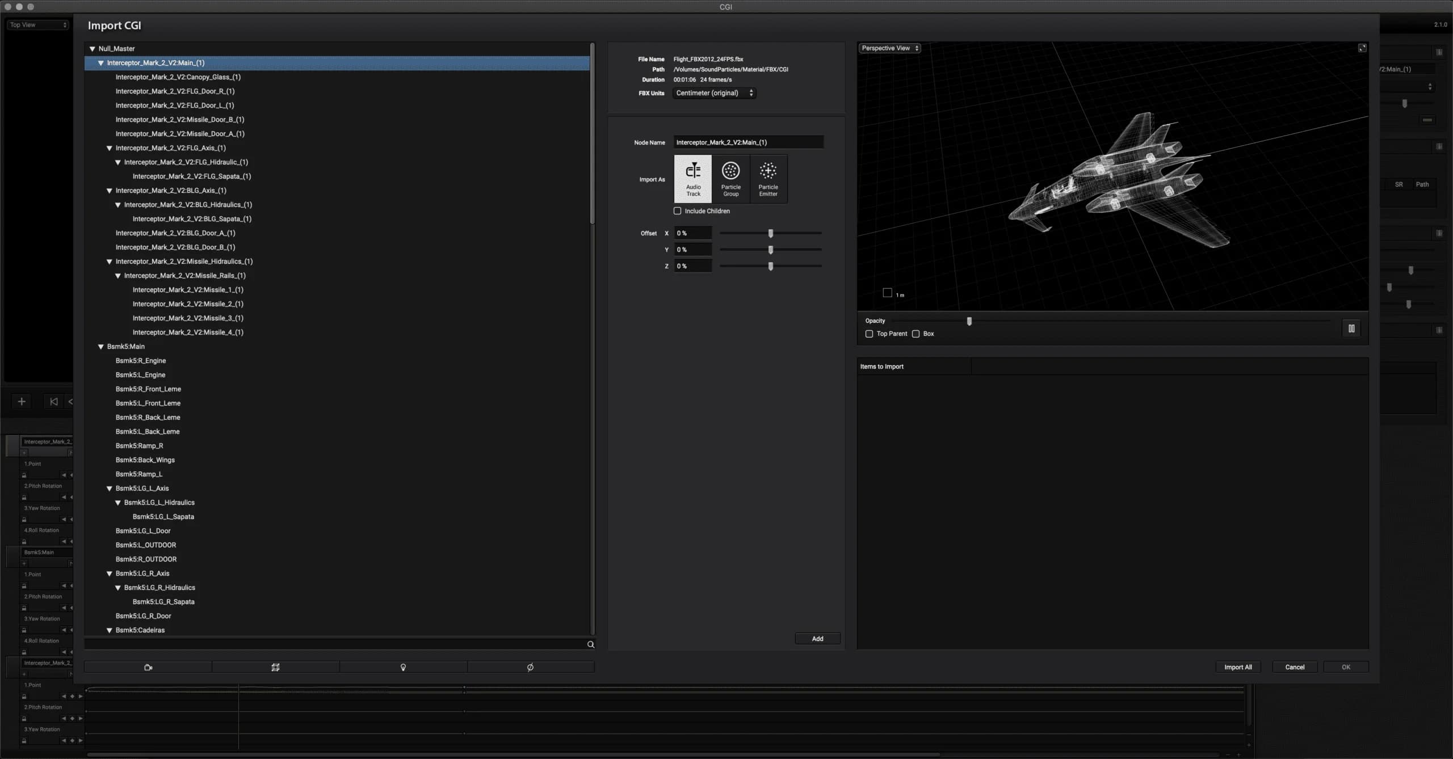
Task: Click the geometry box filter icon below the tree
Action: [x=275, y=667]
